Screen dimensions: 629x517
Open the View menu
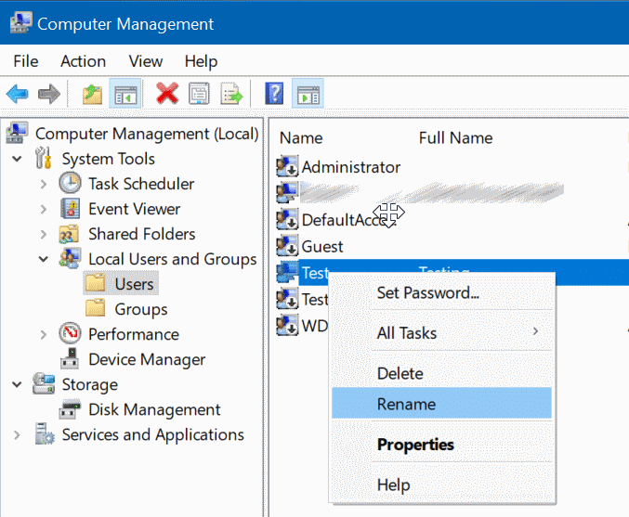point(146,61)
